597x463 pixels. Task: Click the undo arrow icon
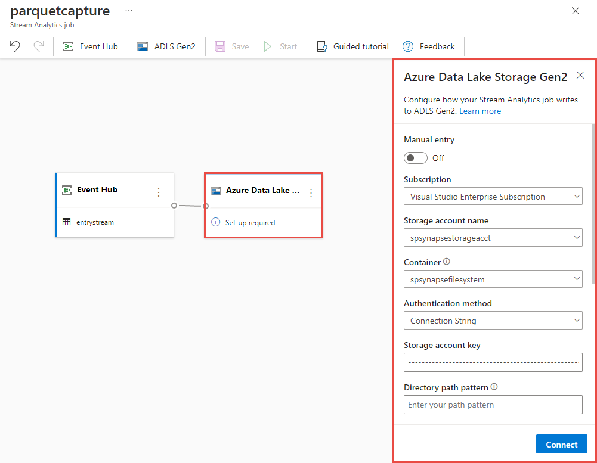click(x=15, y=46)
